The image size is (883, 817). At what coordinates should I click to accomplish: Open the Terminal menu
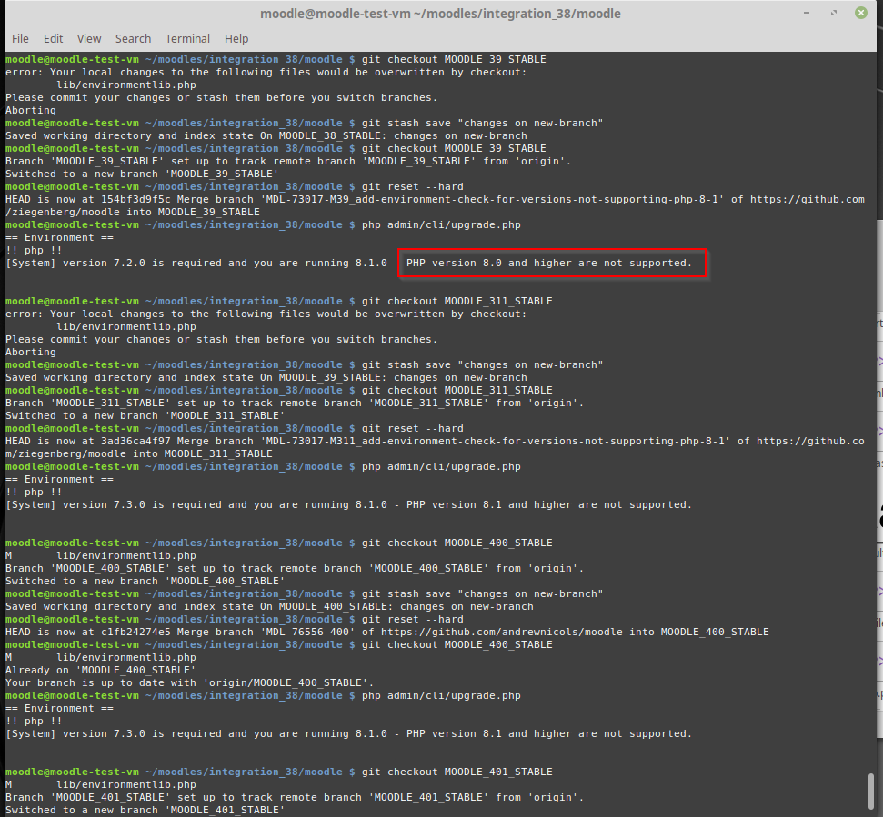coord(187,39)
